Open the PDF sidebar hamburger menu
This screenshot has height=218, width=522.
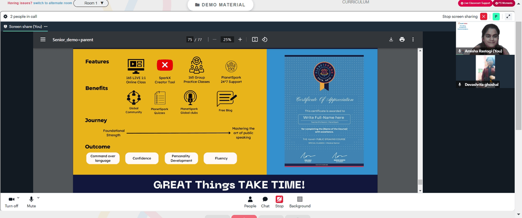[x=43, y=39]
